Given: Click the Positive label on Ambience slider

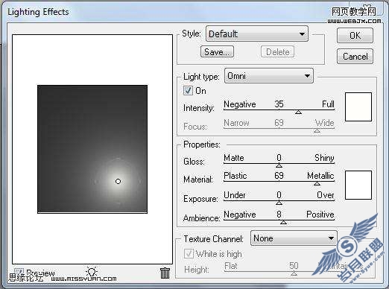Looking at the screenshot, I should (320, 214).
